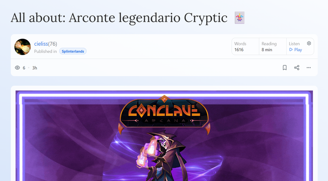Click the jester emoji icon beside the title
The height and width of the screenshot is (181, 328).
[x=240, y=18]
